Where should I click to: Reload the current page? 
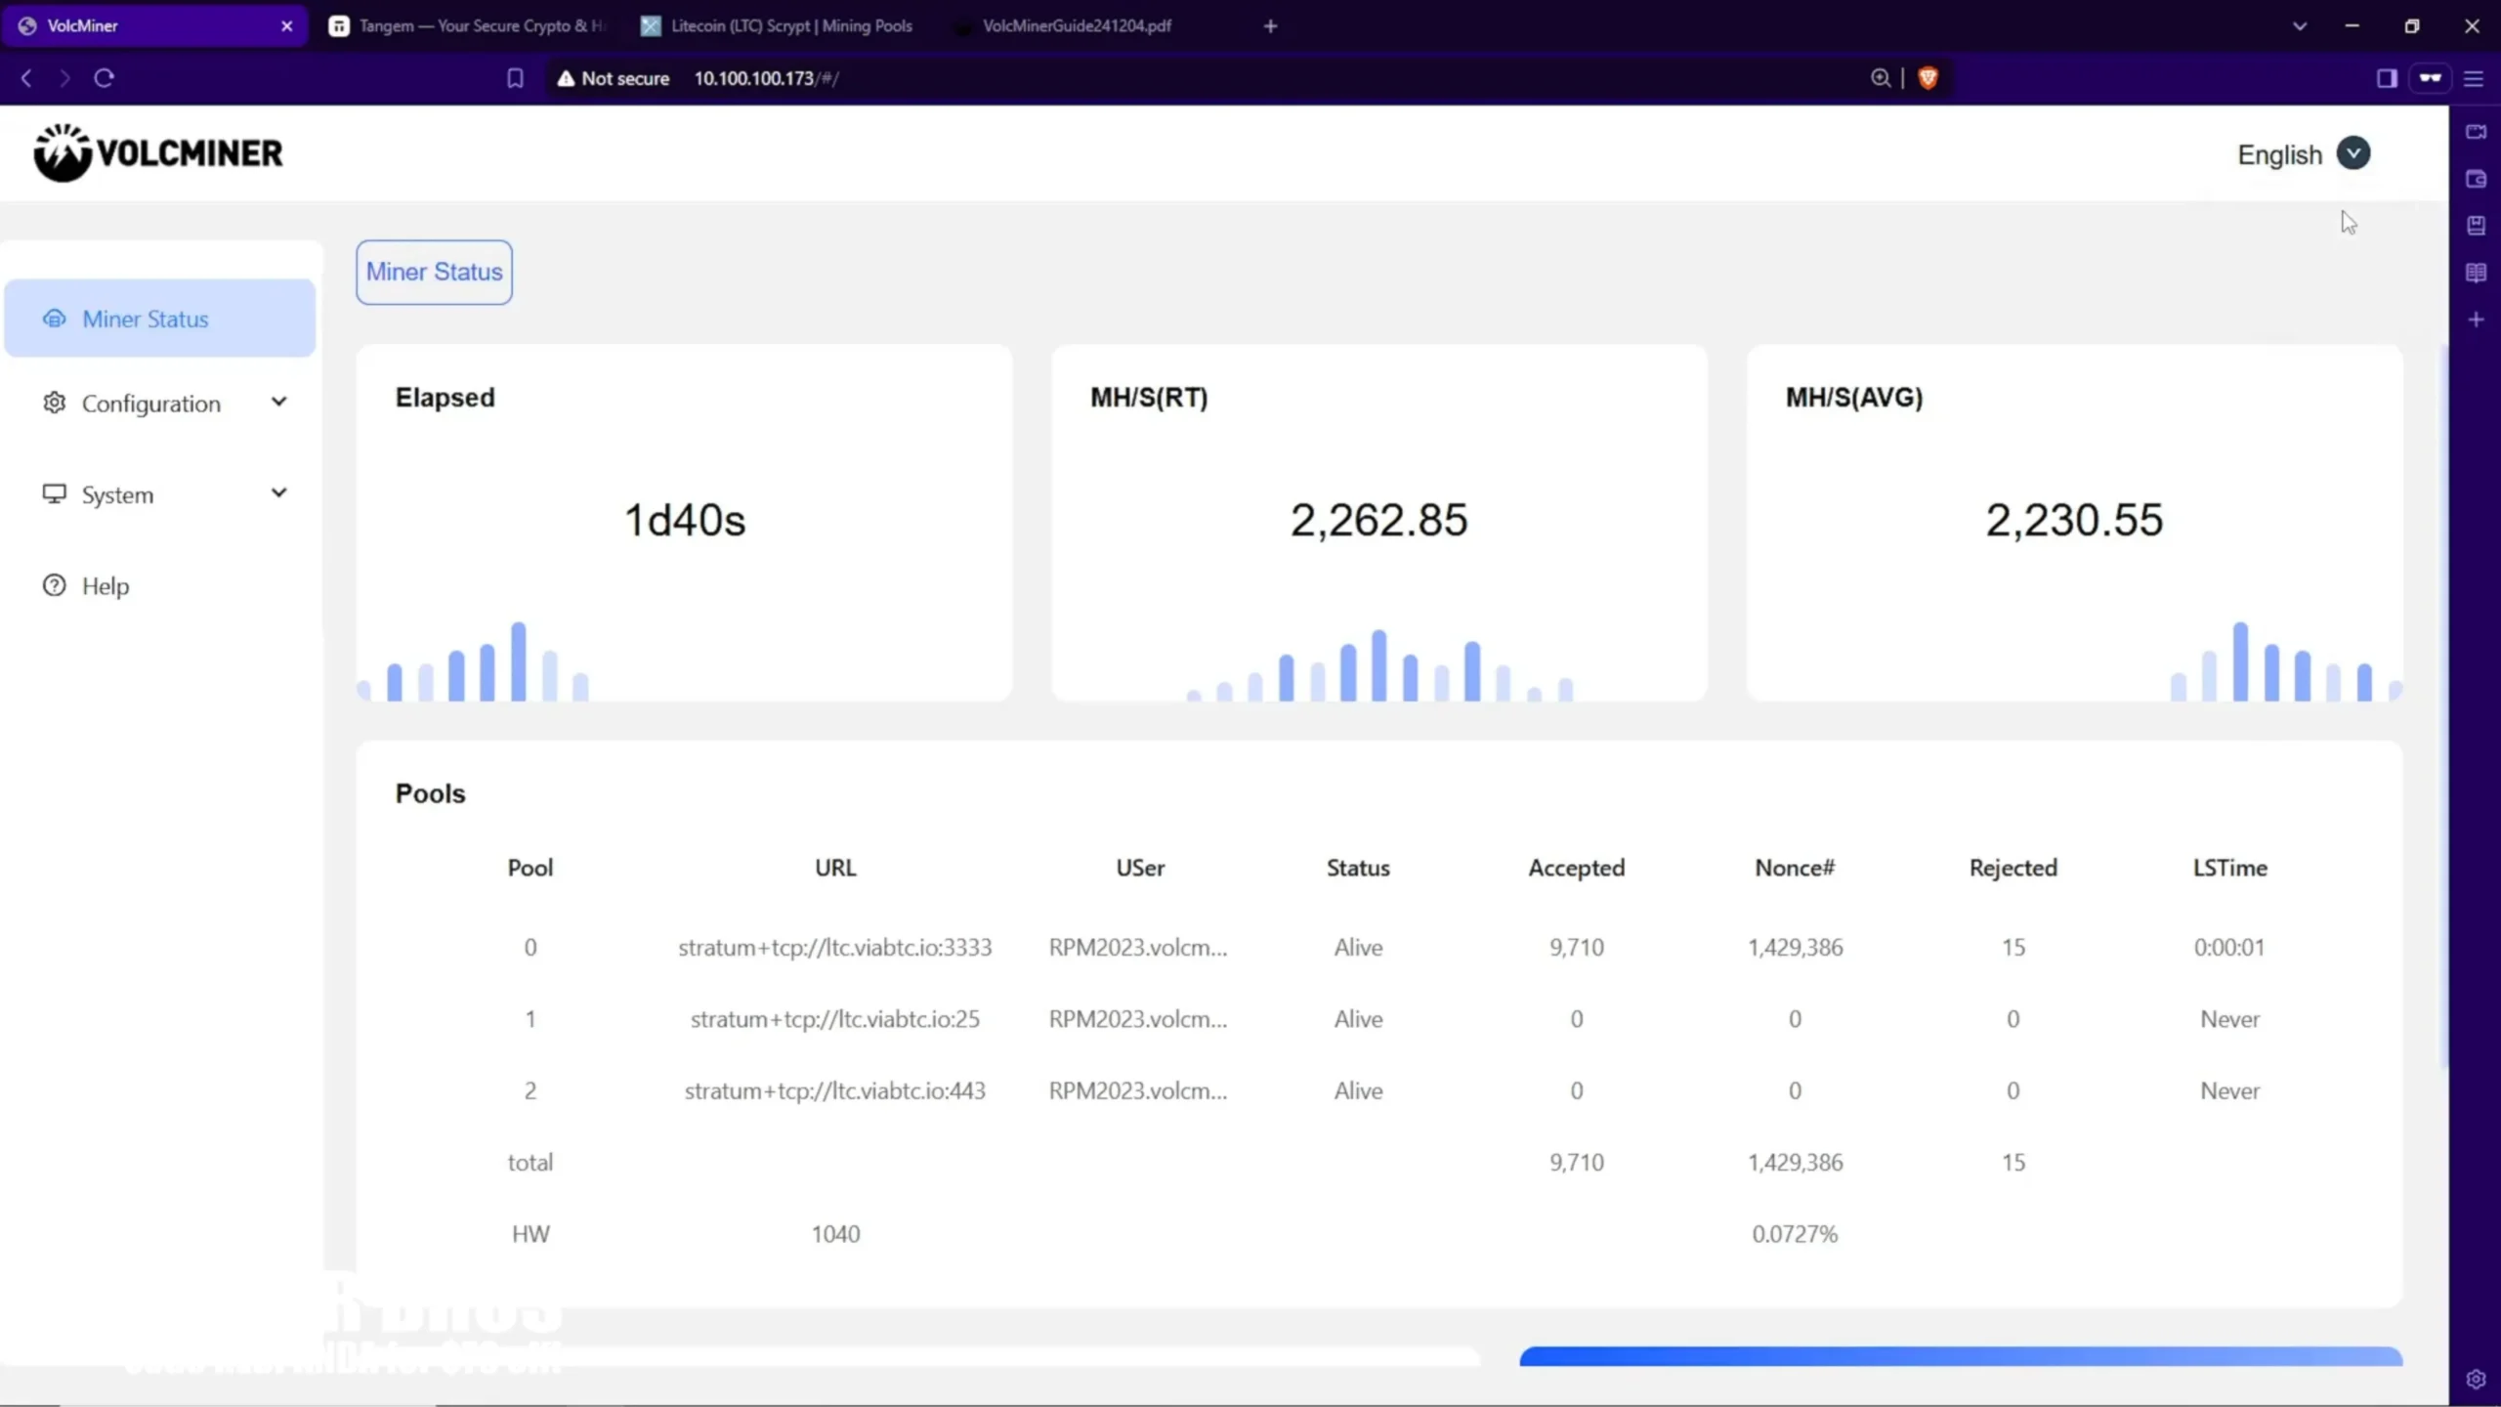click(x=105, y=78)
